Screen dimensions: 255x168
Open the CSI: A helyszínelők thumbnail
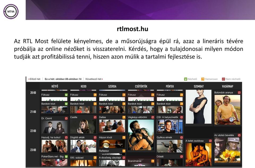[x=170, y=126]
